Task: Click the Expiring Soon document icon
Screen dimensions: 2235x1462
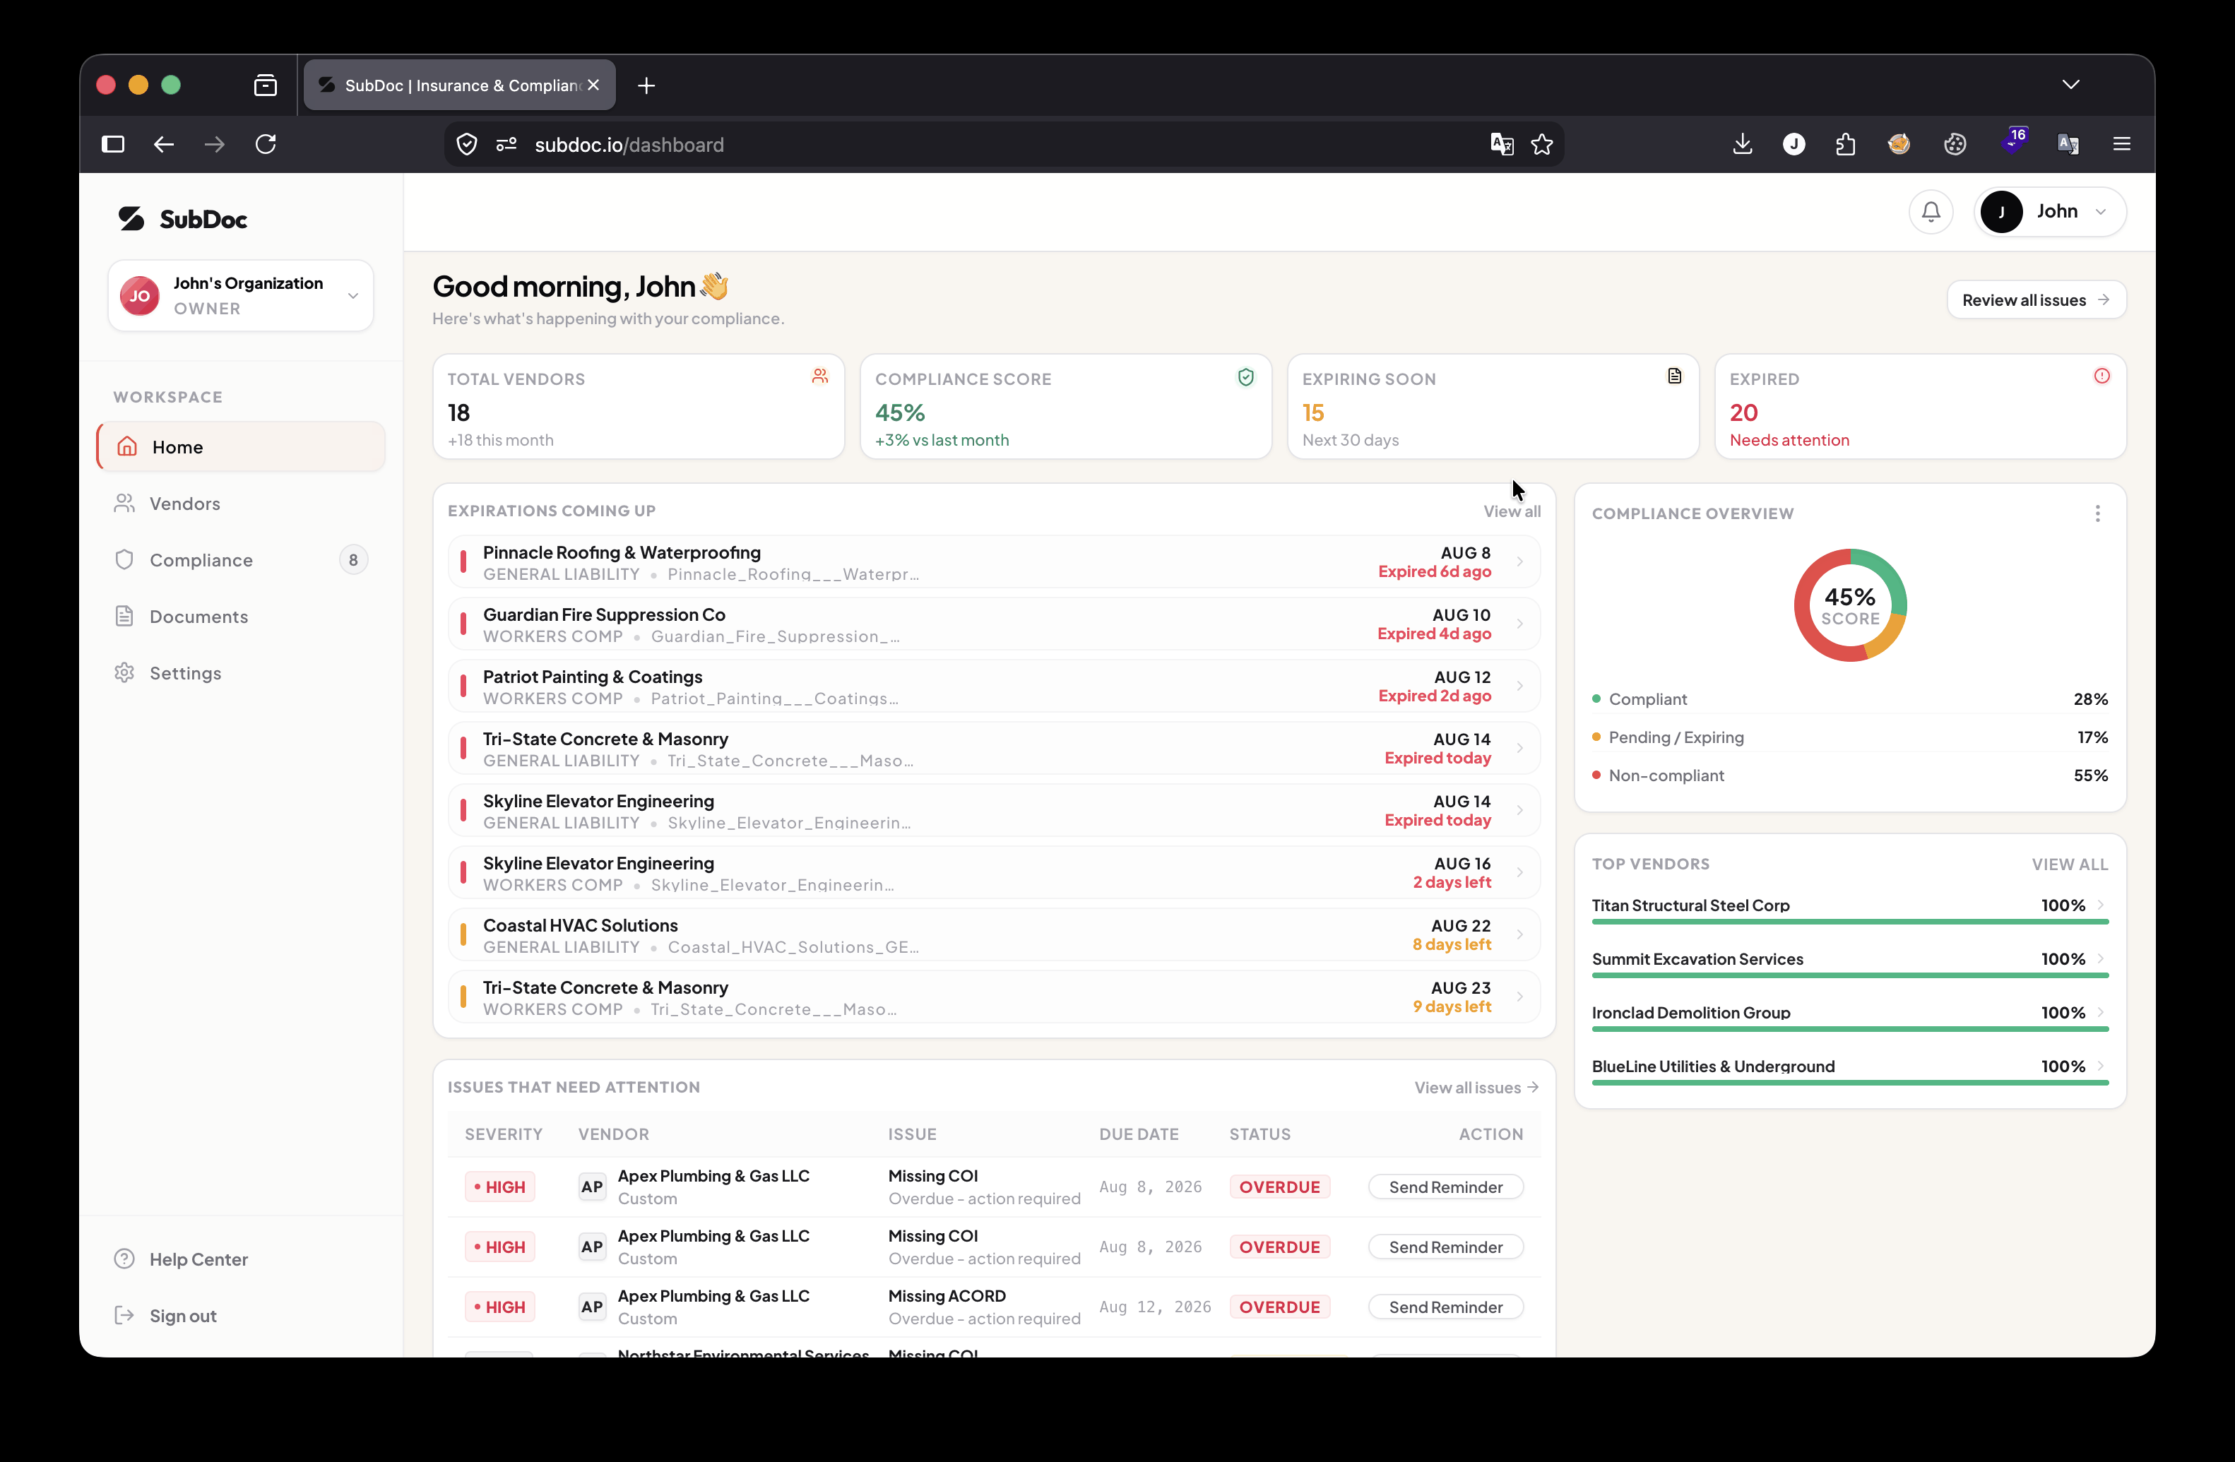Action: 1674,376
